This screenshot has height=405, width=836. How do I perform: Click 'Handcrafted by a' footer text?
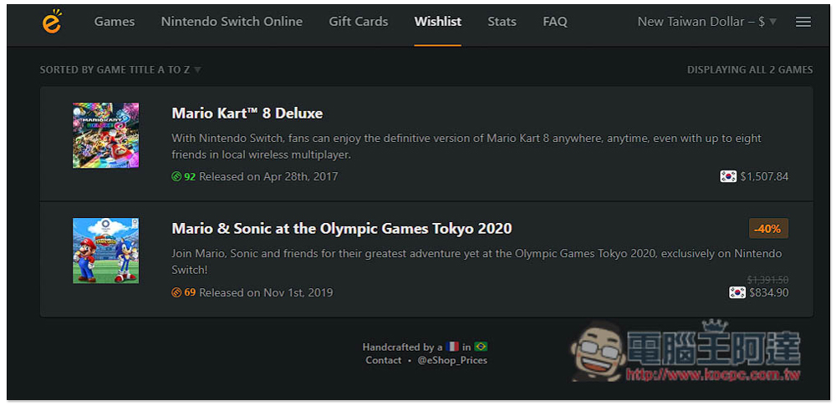coord(402,347)
